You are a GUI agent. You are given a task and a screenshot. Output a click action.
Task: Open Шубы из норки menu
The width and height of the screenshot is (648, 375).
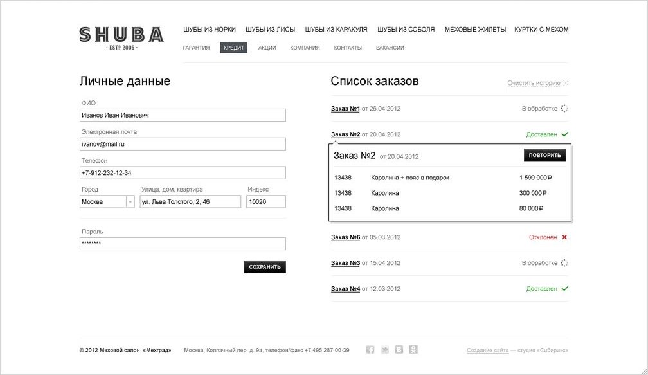pyautogui.click(x=210, y=30)
